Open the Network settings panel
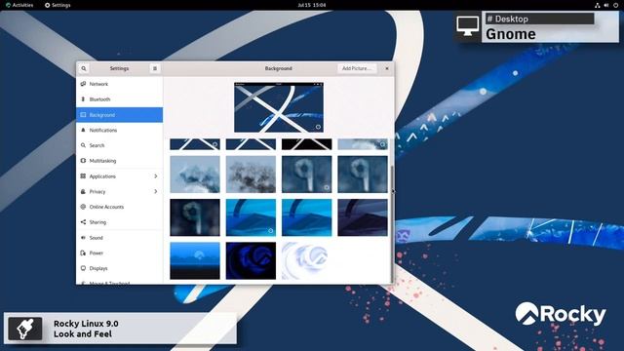 coord(119,84)
